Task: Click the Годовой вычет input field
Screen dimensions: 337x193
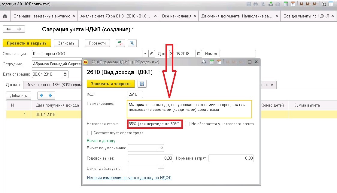Action: pos(150,158)
